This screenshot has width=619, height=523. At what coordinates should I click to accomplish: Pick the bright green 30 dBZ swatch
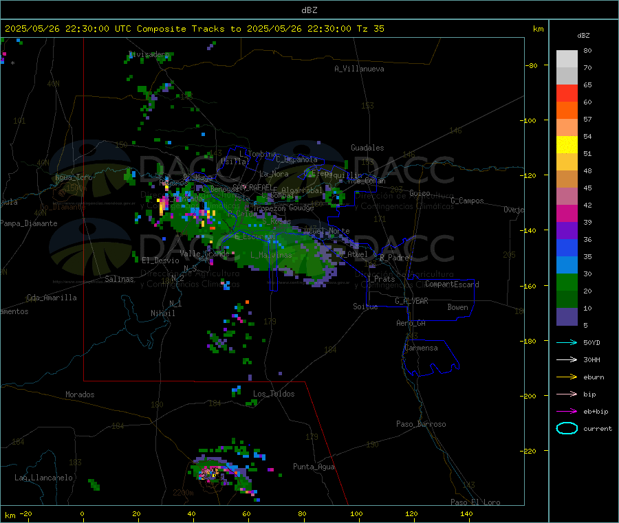pos(567,282)
